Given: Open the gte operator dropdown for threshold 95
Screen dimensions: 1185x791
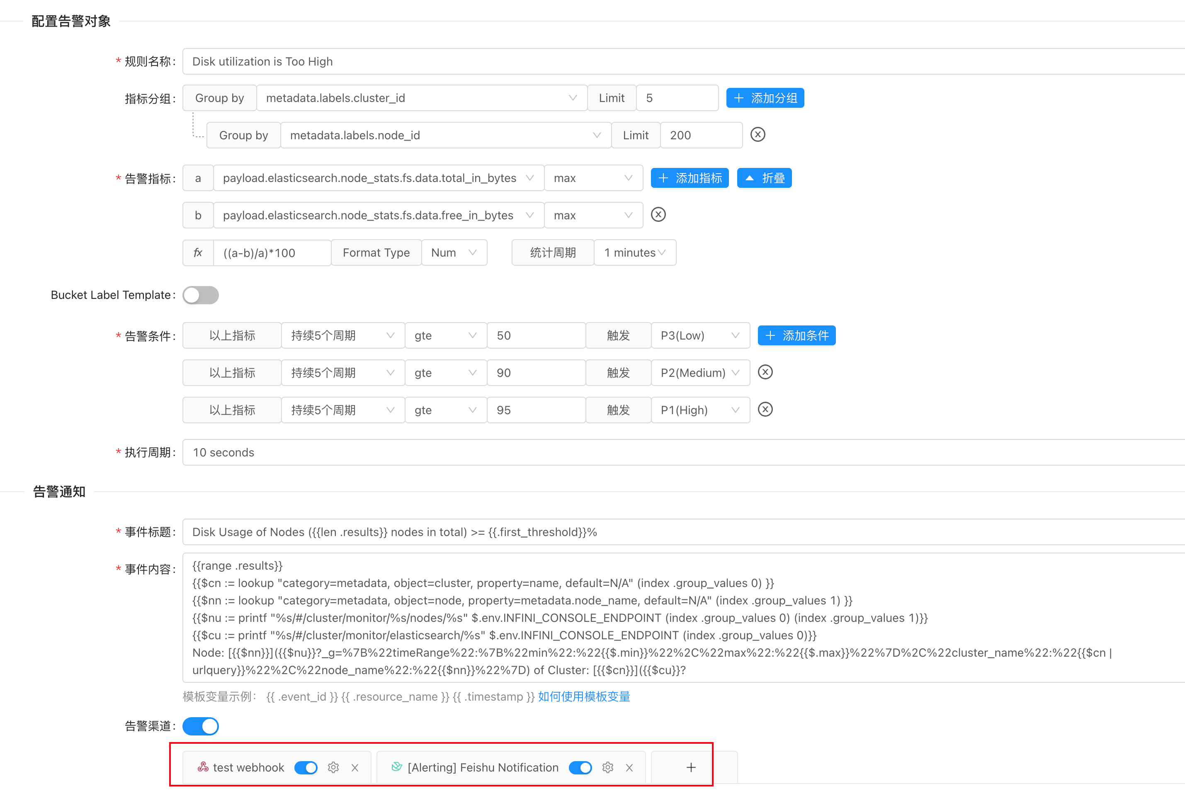Looking at the screenshot, I should click(445, 410).
